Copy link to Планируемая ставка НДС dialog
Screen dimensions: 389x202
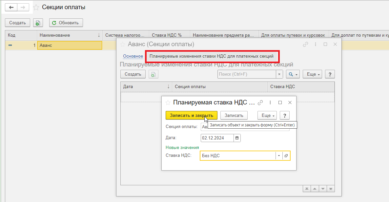(260, 102)
